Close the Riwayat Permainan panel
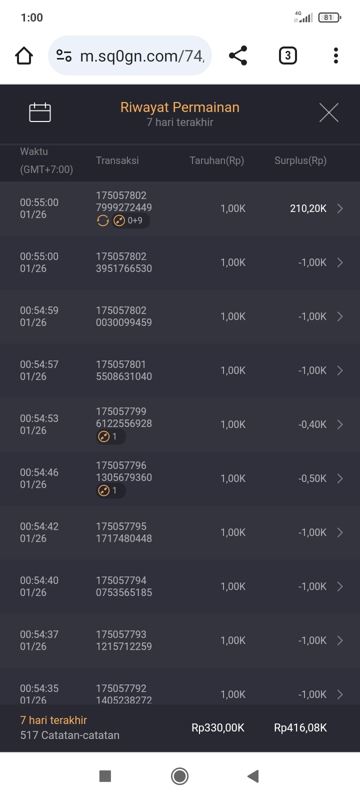 click(328, 112)
